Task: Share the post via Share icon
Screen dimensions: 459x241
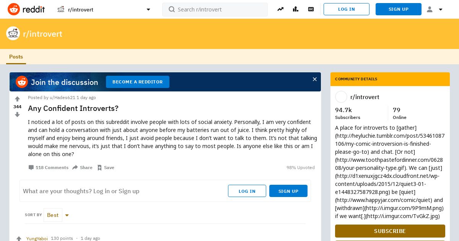Action: pos(82,168)
